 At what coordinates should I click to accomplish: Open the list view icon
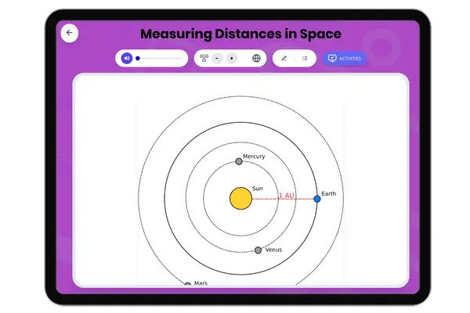coord(305,58)
